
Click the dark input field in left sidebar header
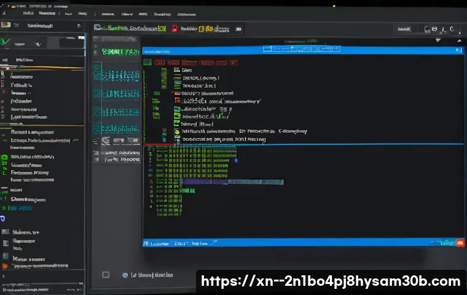[71, 44]
